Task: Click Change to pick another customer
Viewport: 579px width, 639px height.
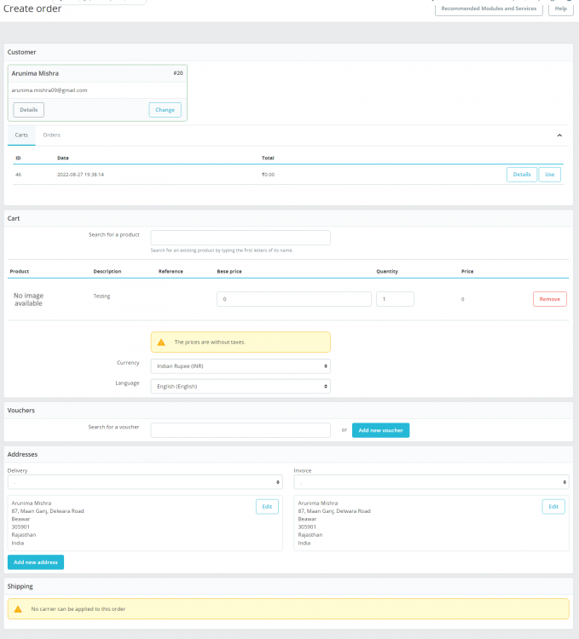Action: (165, 110)
